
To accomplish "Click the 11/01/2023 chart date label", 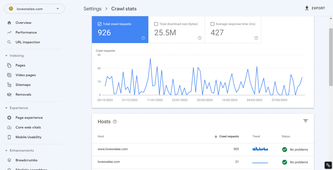I will point(155,100).
